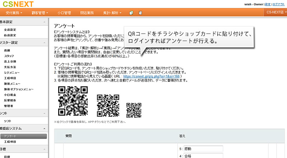Select 小口現金 in sidebar
This screenshot has width=287, height=158.
click(10, 95)
